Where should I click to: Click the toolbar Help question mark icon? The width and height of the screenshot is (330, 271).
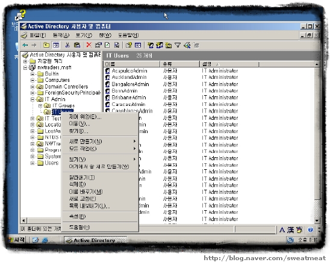pyautogui.click(x=129, y=45)
